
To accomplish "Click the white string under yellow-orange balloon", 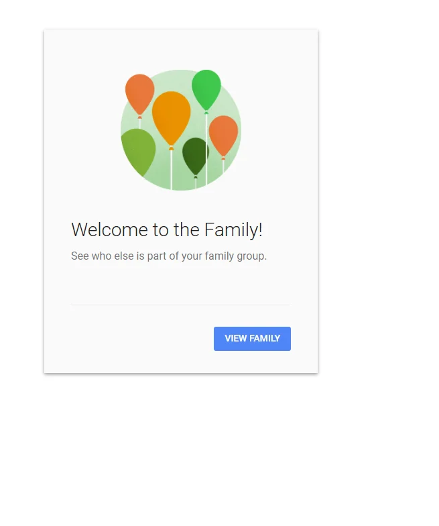I will [172, 169].
